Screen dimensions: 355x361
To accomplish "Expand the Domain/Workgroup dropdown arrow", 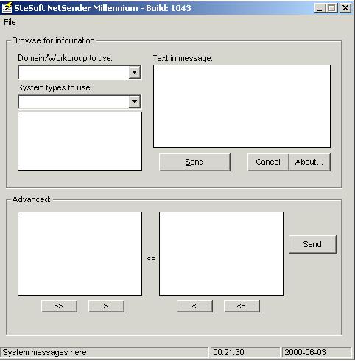I will [x=135, y=72].
